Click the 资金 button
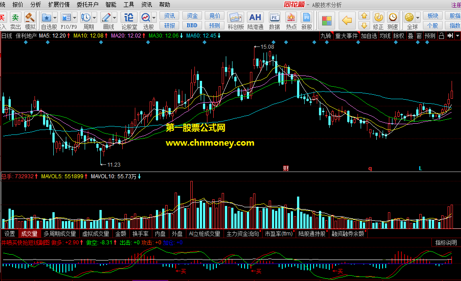 tap(192, 16)
